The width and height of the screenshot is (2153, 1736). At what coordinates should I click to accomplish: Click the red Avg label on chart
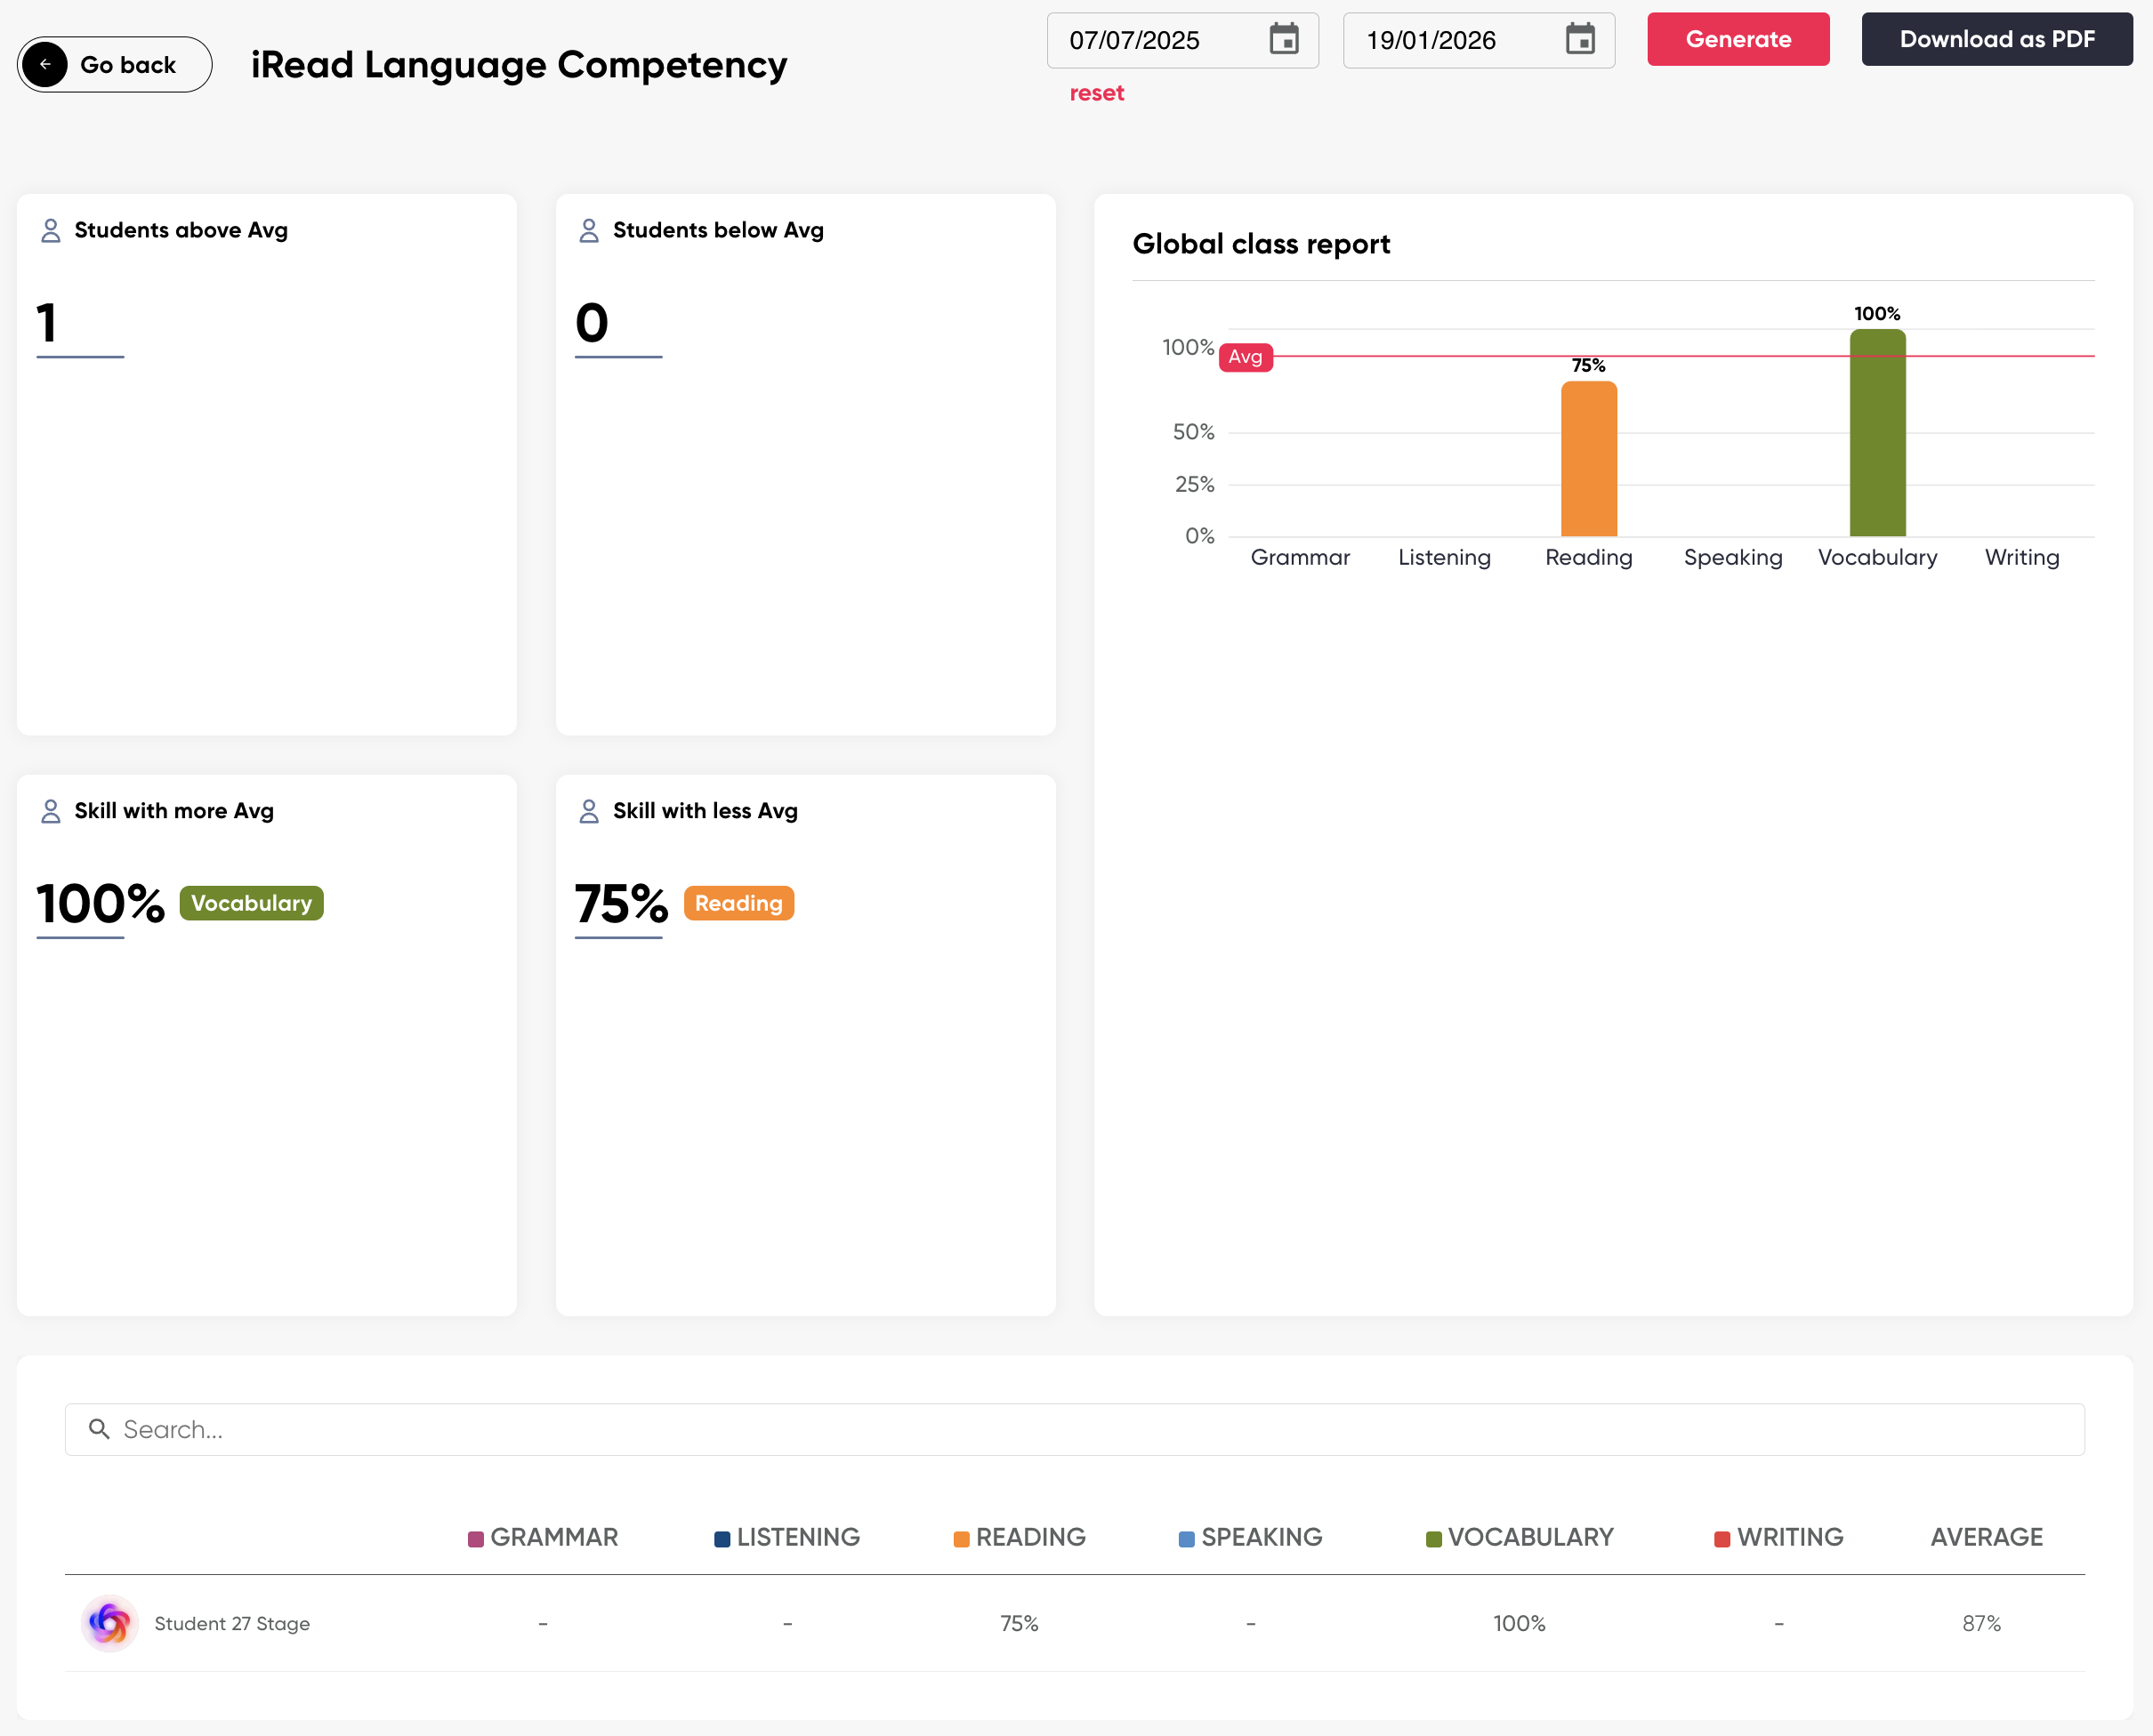tap(1245, 357)
